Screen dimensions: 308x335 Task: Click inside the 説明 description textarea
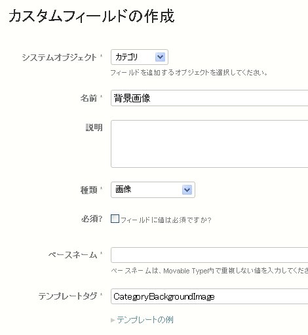pyautogui.click(x=209, y=144)
